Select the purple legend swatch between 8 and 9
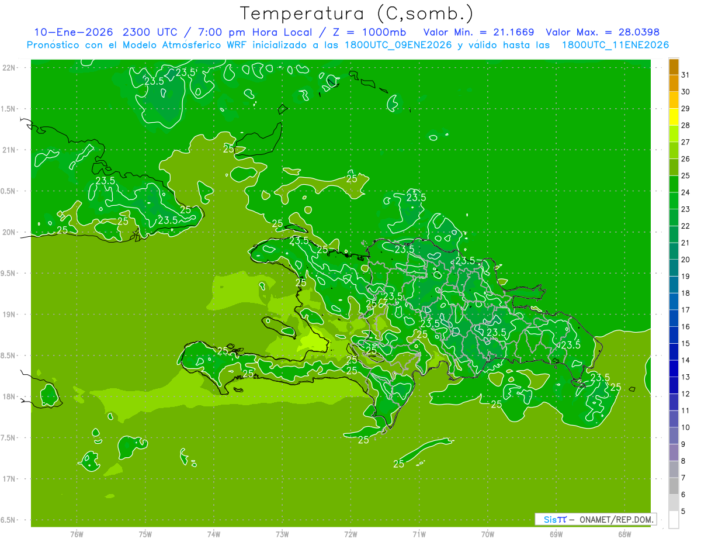 (x=674, y=453)
